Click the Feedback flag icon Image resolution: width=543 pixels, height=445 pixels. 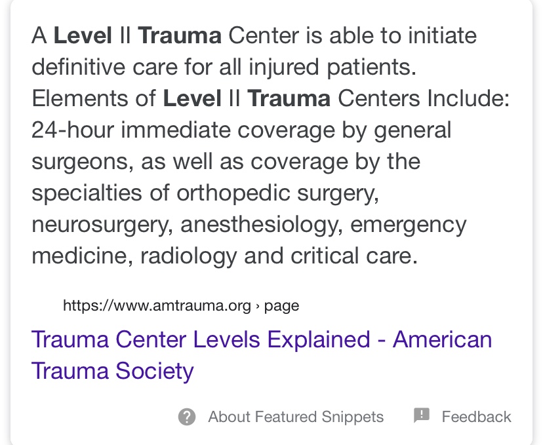click(x=422, y=416)
